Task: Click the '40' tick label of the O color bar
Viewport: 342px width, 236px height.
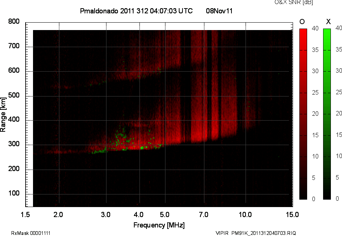Action: (x=315, y=28)
